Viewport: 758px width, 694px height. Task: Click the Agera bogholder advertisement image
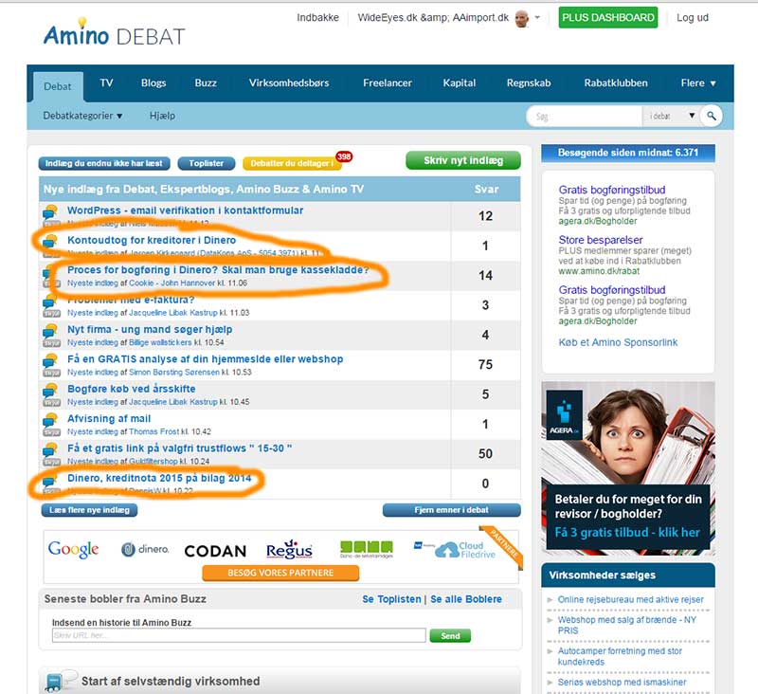[x=627, y=465]
